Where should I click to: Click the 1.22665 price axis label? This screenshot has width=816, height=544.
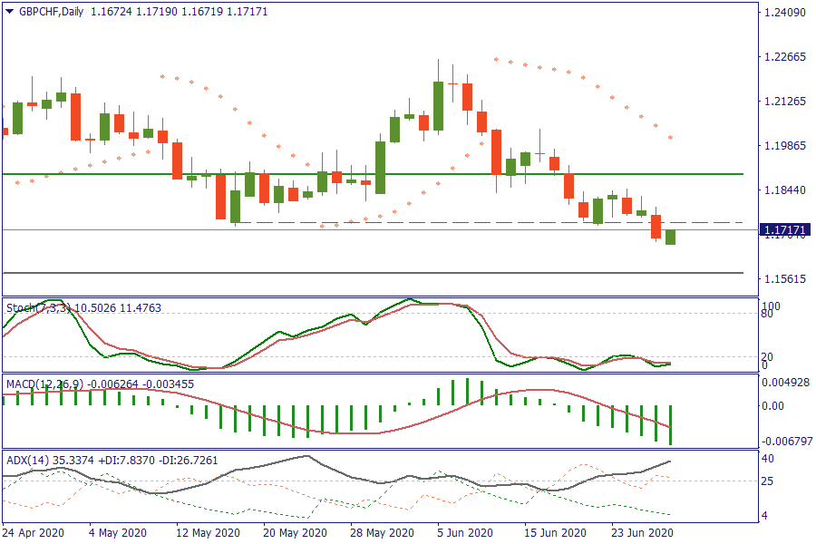point(785,57)
